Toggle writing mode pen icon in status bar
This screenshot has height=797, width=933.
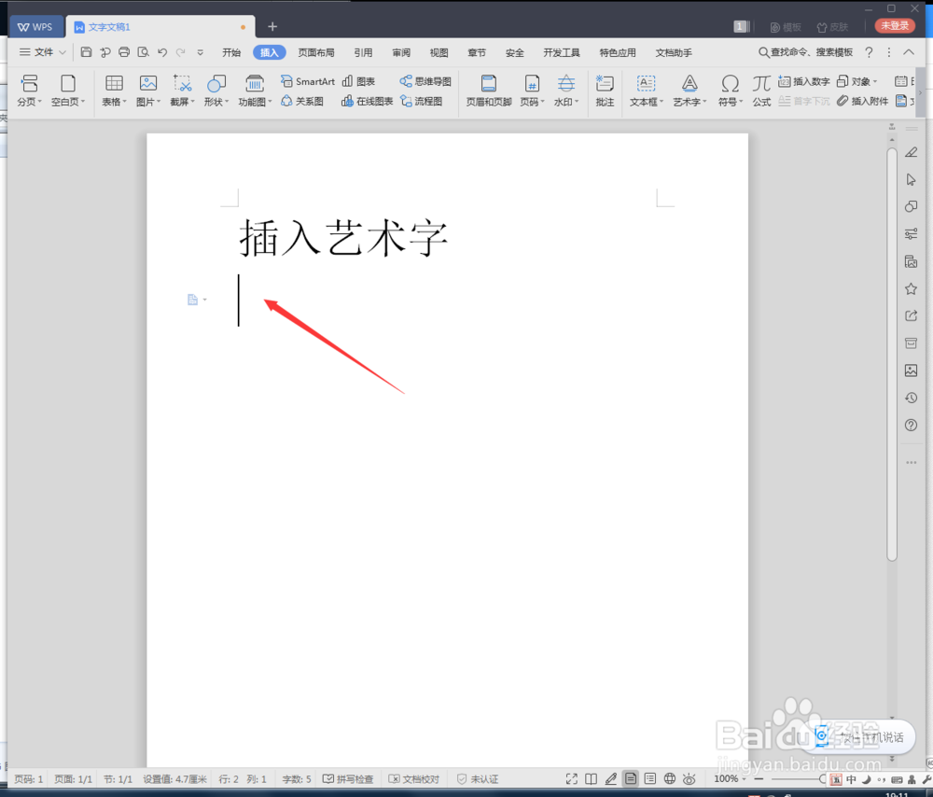click(610, 778)
